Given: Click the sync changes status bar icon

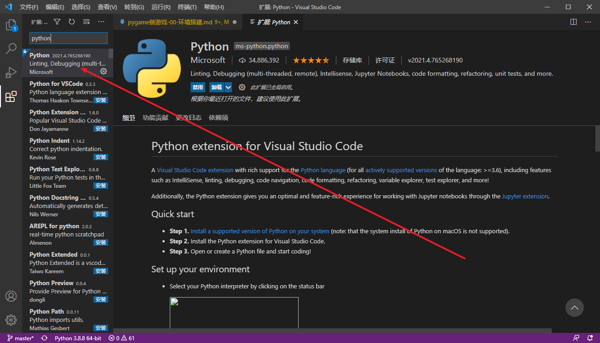Looking at the screenshot, I should [x=45, y=338].
